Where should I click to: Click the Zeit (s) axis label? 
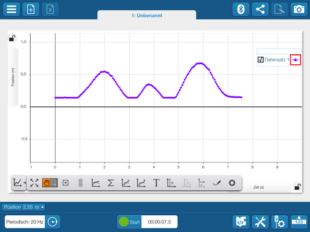click(x=258, y=187)
